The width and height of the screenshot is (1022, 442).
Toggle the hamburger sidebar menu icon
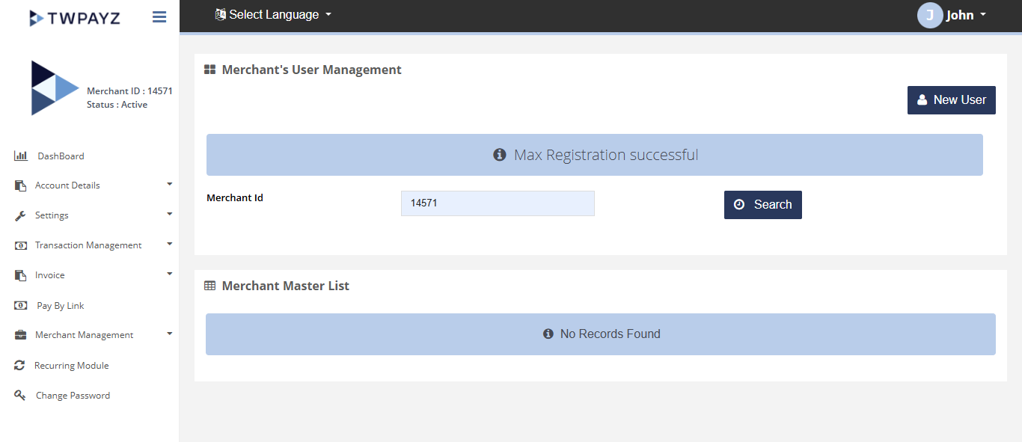(159, 16)
